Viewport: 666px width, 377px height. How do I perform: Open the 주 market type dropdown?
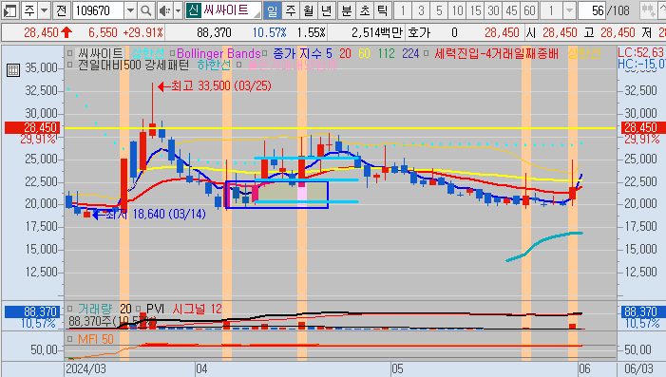coord(35,10)
